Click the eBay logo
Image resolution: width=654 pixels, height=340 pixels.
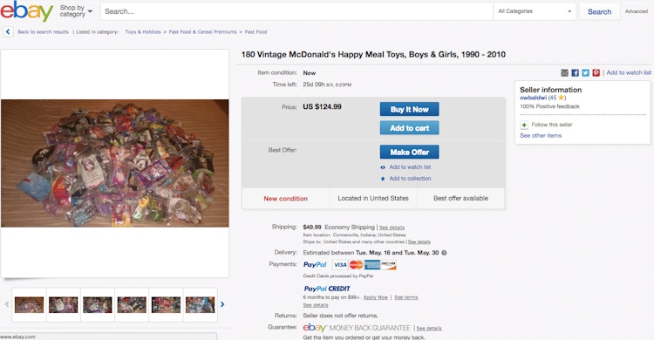[x=27, y=10]
